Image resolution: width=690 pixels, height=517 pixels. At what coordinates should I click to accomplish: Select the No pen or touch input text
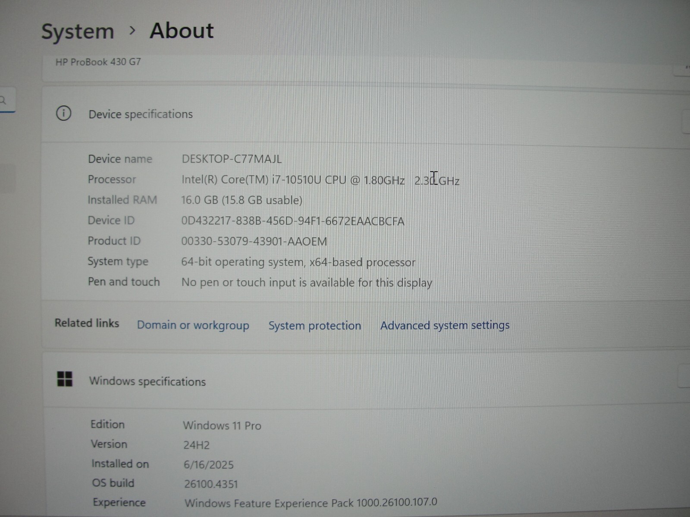(307, 283)
